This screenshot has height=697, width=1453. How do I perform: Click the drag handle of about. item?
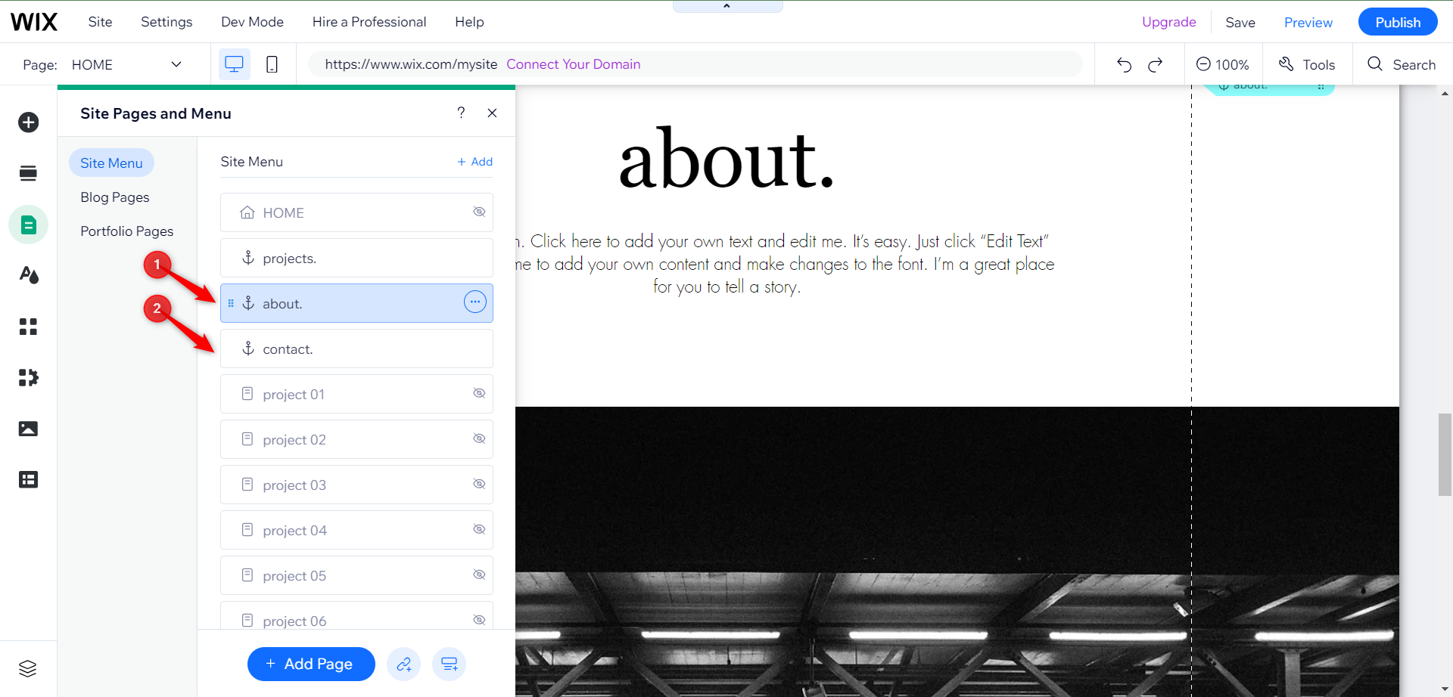tap(231, 303)
